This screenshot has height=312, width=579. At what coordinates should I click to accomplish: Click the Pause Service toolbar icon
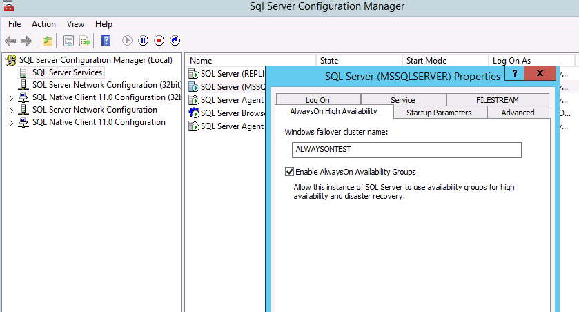click(144, 40)
